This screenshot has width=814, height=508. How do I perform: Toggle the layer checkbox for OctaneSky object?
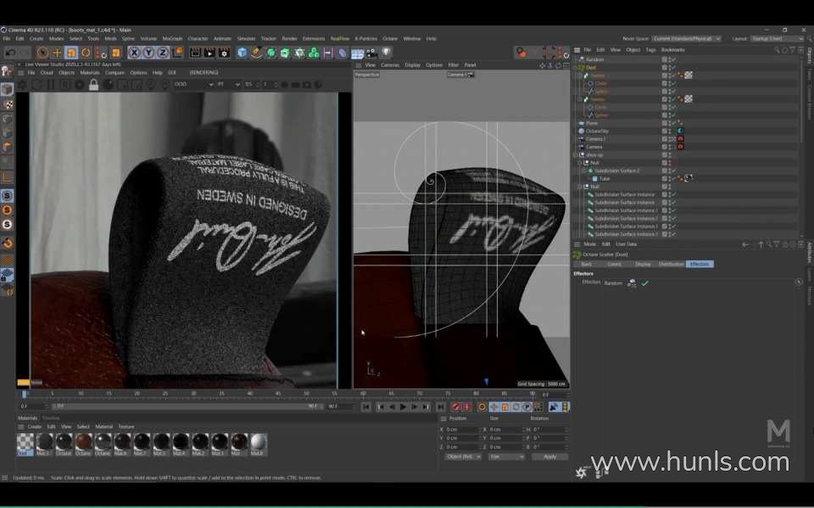(x=665, y=131)
